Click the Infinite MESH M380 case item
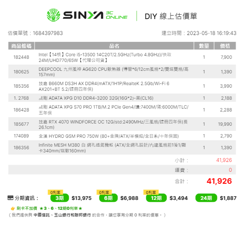Screen dimensions: 244x225 point(112,148)
